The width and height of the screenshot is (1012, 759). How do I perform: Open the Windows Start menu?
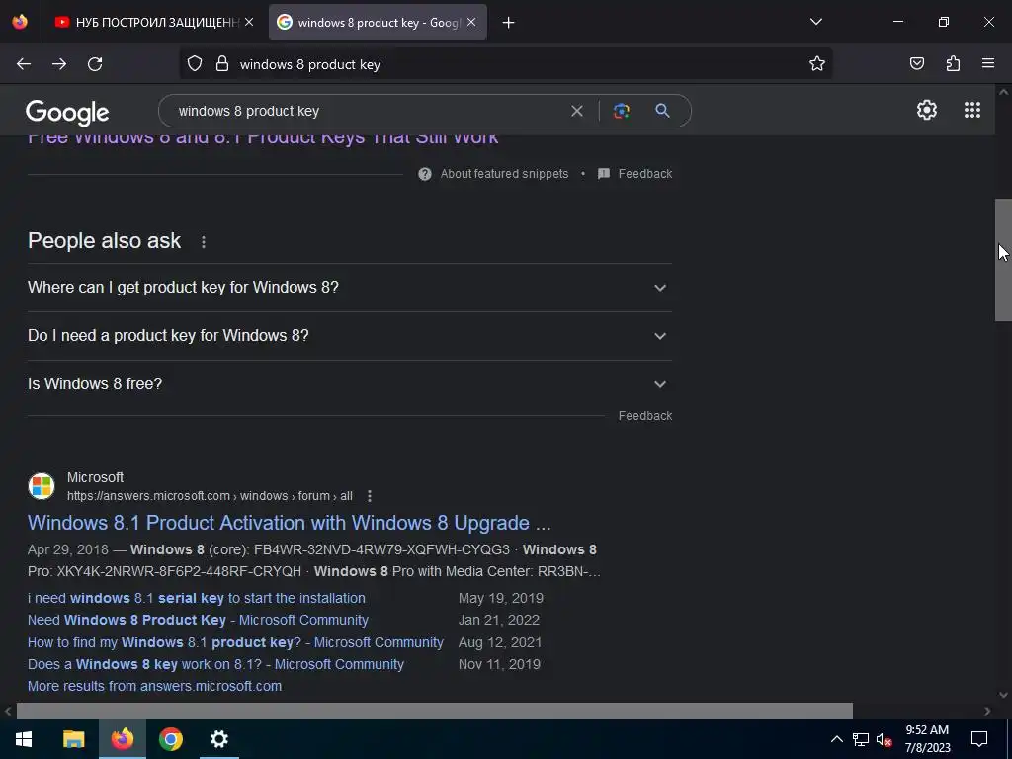(24, 739)
